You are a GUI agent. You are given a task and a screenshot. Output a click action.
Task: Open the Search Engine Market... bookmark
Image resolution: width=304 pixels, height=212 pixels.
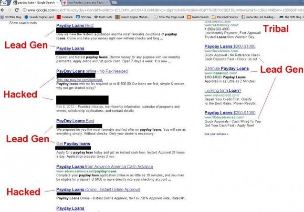pyautogui.click(x=133, y=17)
